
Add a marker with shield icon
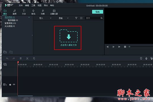point(141,58)
